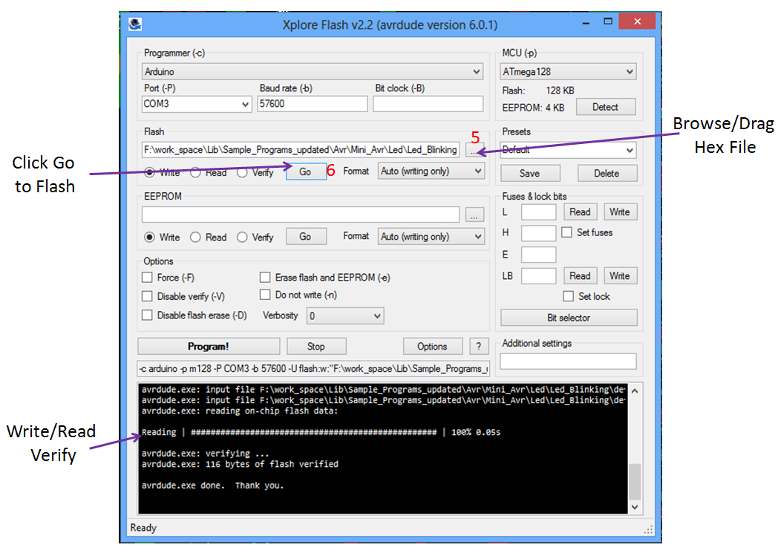The image size is (778, 556).
Task: Enable the Force (-F) checkbox
Action: point(148,277)
